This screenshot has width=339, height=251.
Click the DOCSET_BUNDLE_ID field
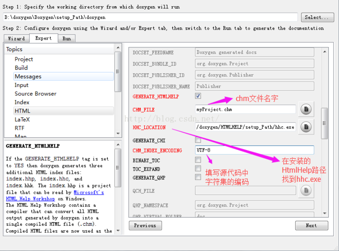(x=254, y=63)
